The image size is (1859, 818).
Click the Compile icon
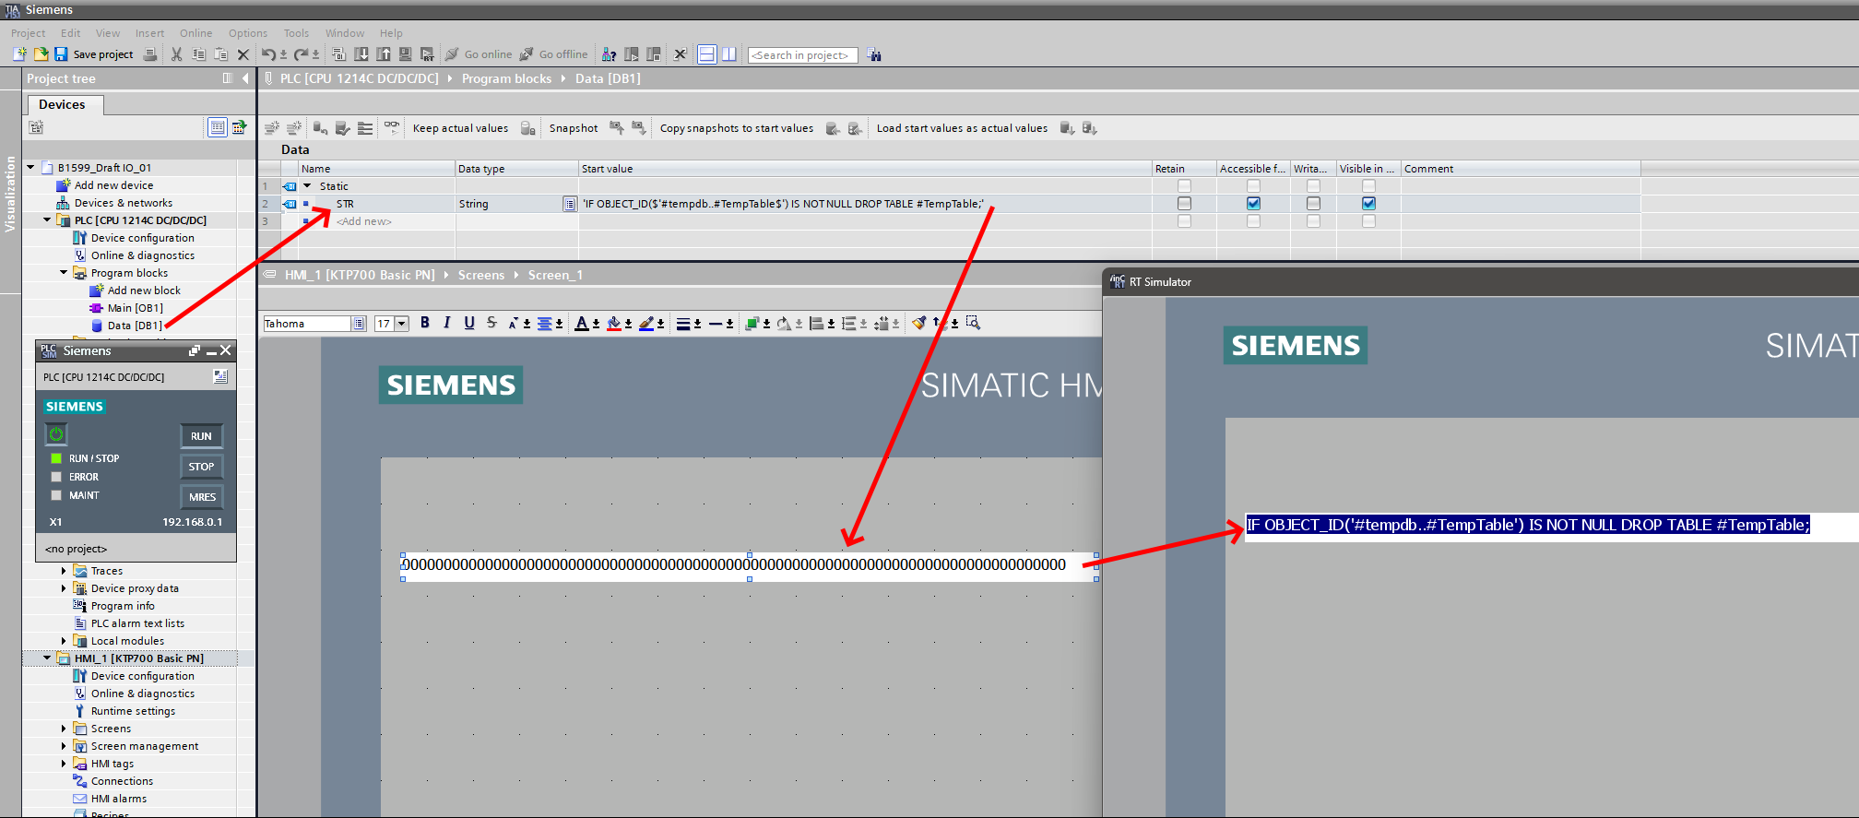point(338,54)
